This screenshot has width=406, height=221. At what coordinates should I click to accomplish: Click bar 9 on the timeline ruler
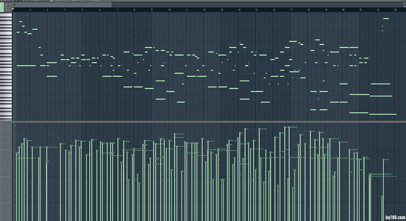pyautogui.click(x=152, y=10)
